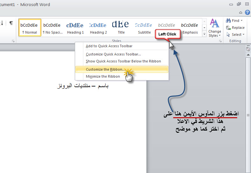
Task: Open the Paragraph group dialog launcher
Action: pos(13,41)
